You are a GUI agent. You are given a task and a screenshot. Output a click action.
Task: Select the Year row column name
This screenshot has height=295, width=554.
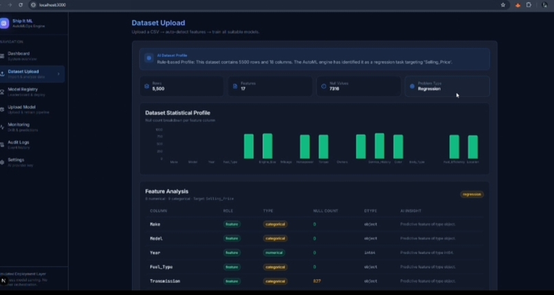click(x=155, y=252)
